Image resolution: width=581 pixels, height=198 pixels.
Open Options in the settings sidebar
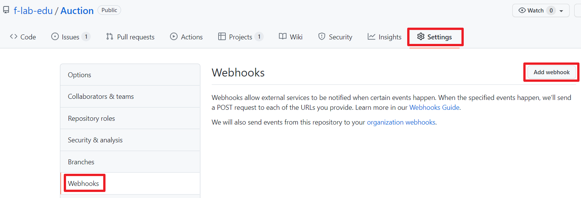130,75
